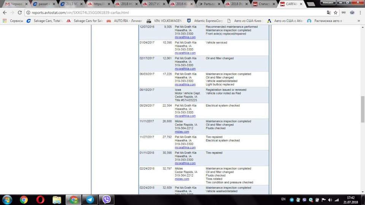Click Action Center flag icon in tray

(x=324, y=200)
